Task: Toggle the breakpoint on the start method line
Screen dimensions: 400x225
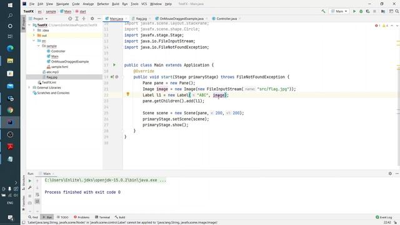Action: [117, 77]
